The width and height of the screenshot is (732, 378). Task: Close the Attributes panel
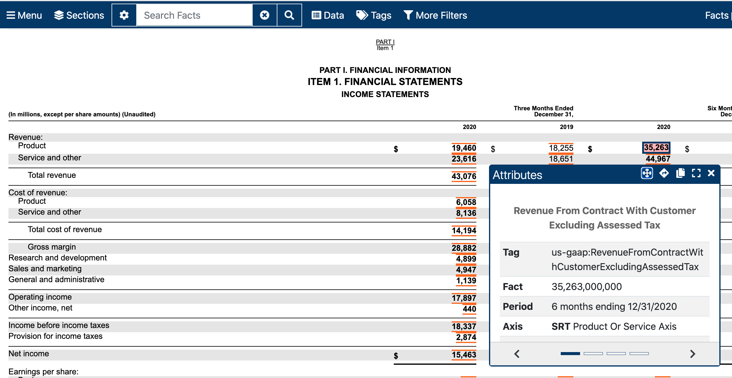click(x=711, y=173)
